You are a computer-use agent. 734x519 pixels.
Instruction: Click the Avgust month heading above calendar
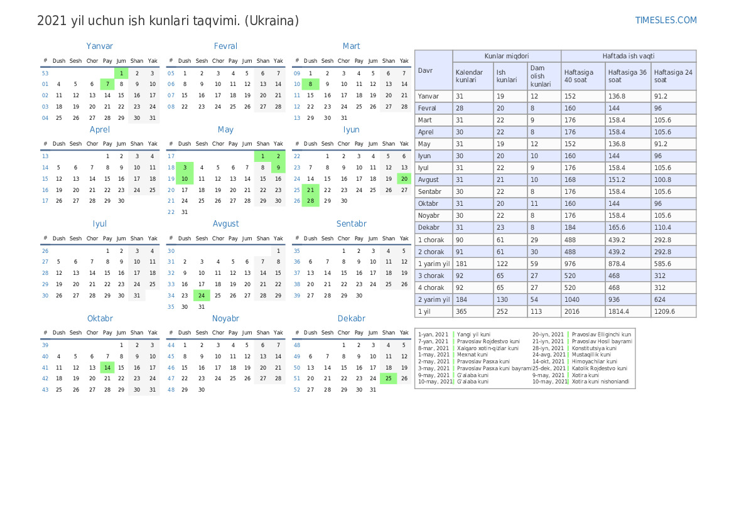tap(225, 223)
